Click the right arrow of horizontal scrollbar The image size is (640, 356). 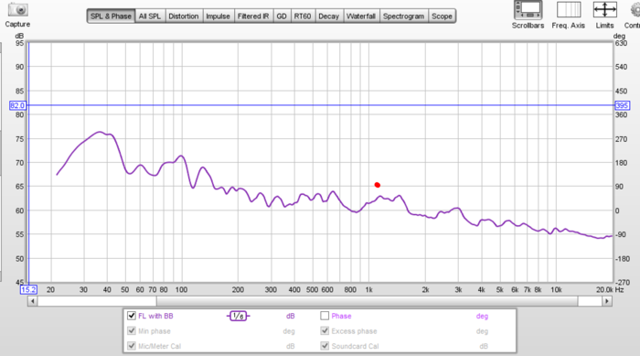(607, 301)
